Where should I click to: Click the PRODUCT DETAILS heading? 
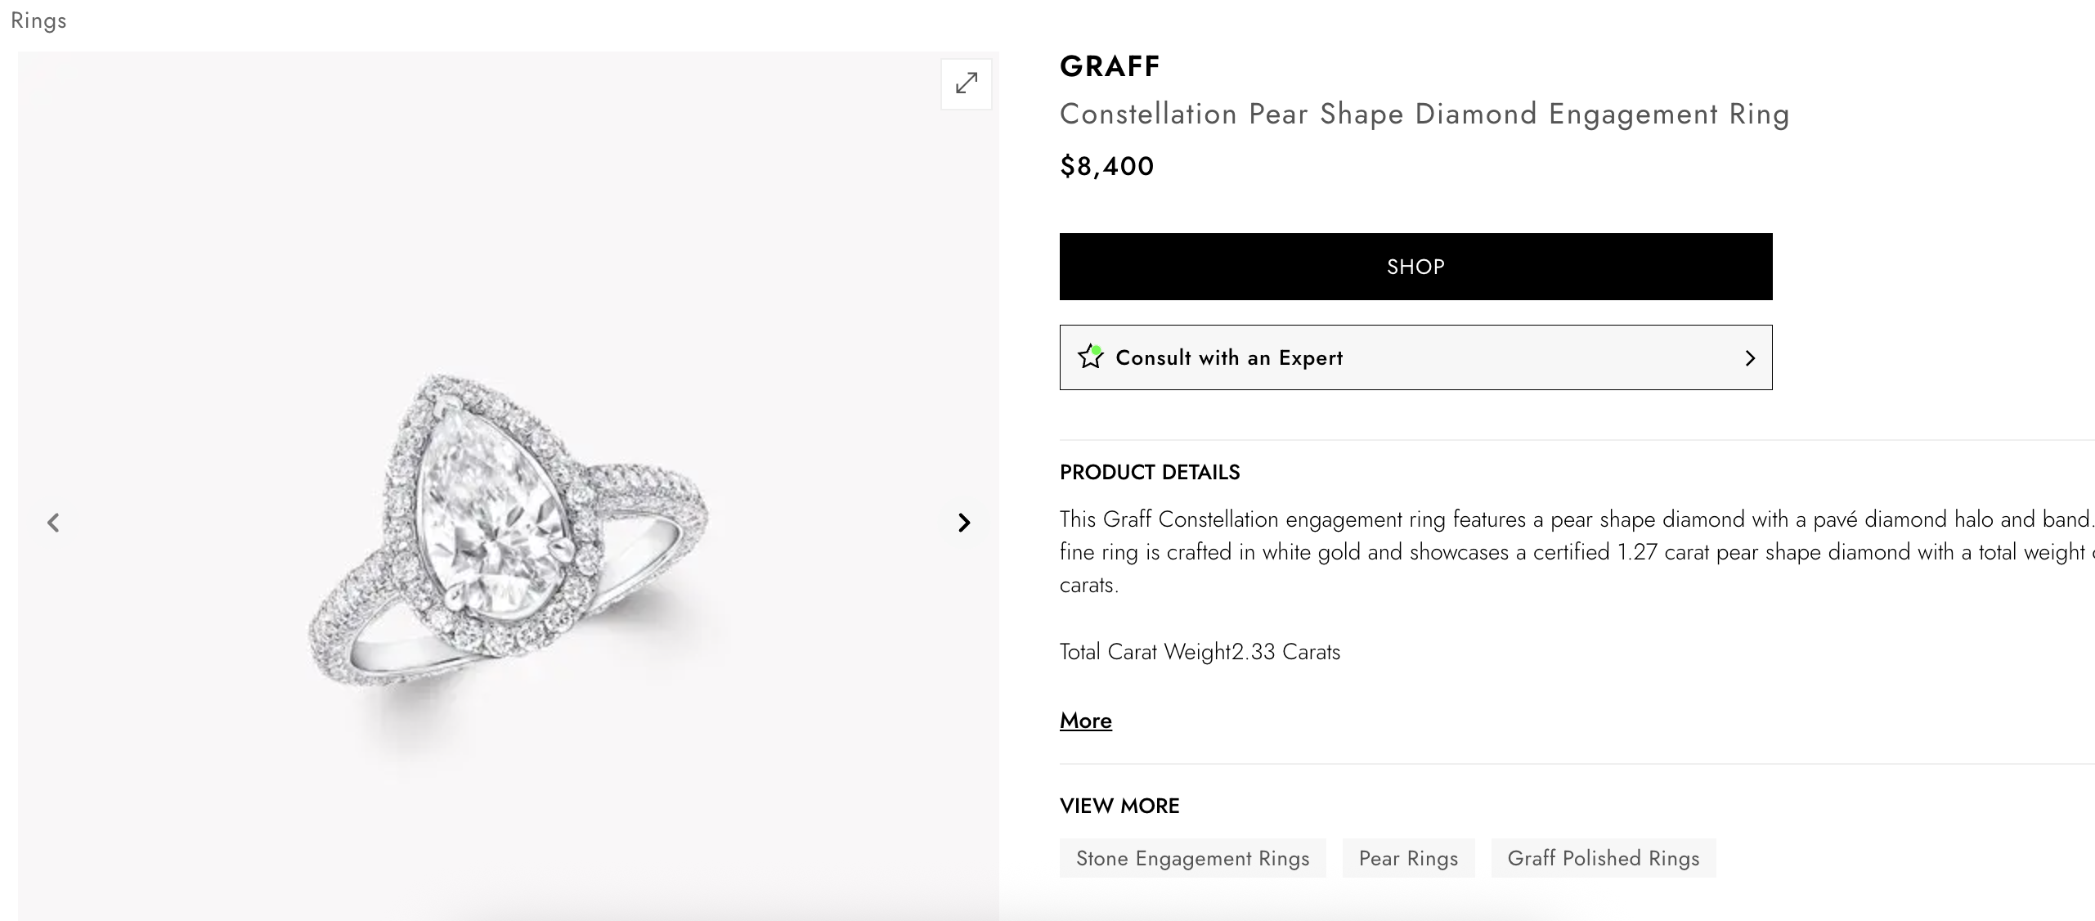tap(1149, 473)
